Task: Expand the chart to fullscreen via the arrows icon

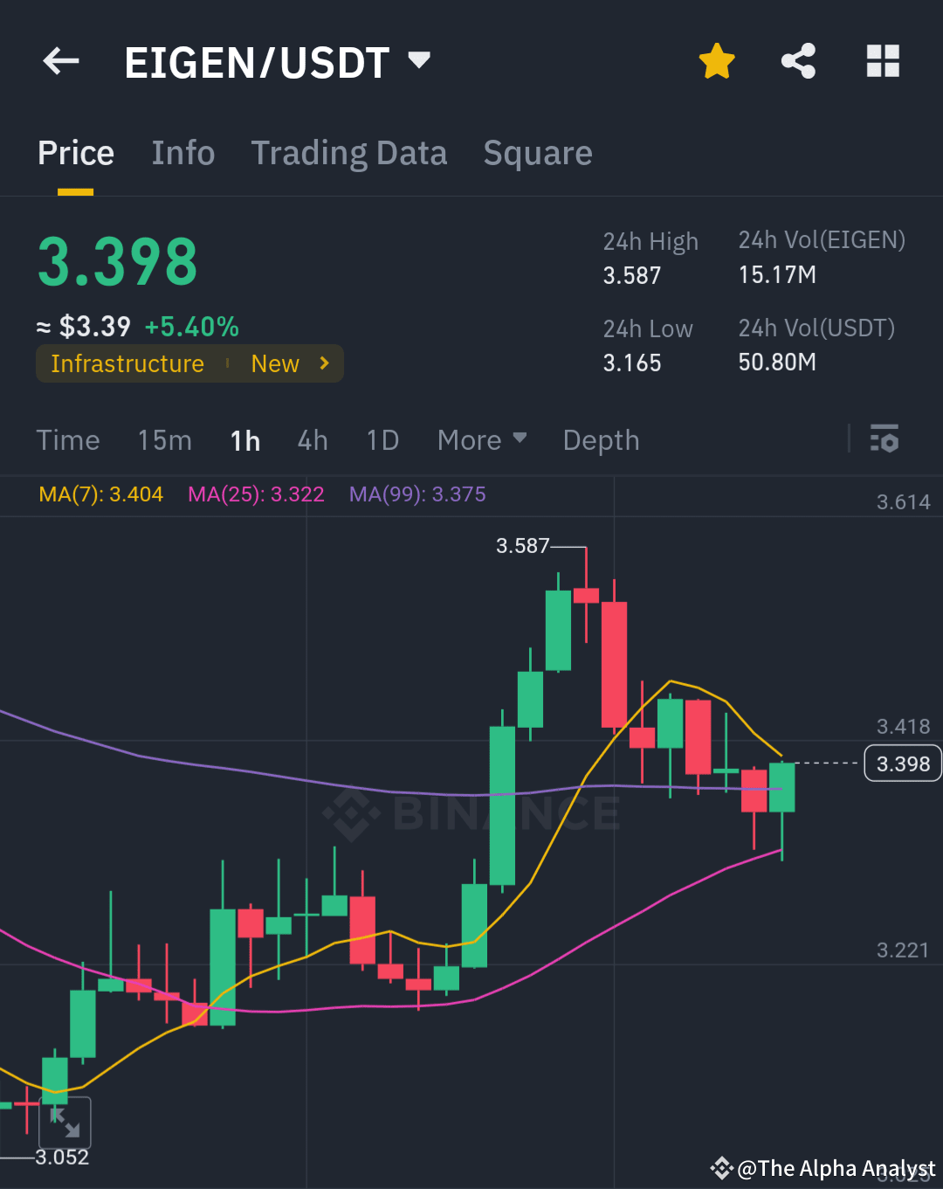Action: pos(64,1123)
